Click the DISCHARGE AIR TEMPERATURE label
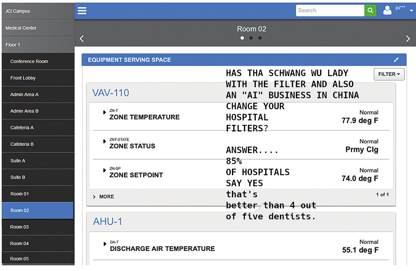Screen dimensions: 416x271 point(162,248)
